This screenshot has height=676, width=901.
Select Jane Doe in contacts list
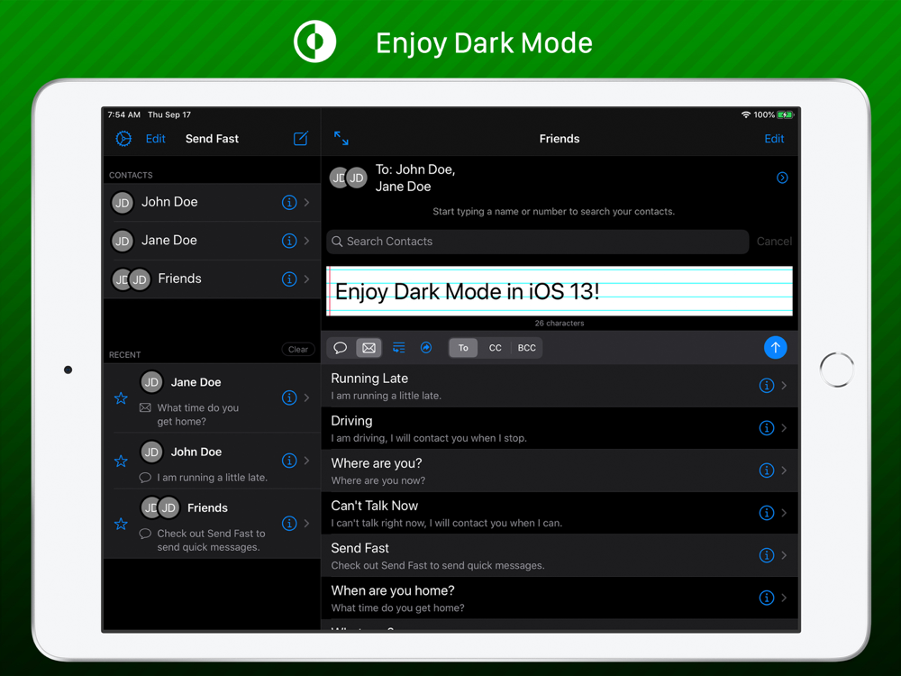click(212, 241)
